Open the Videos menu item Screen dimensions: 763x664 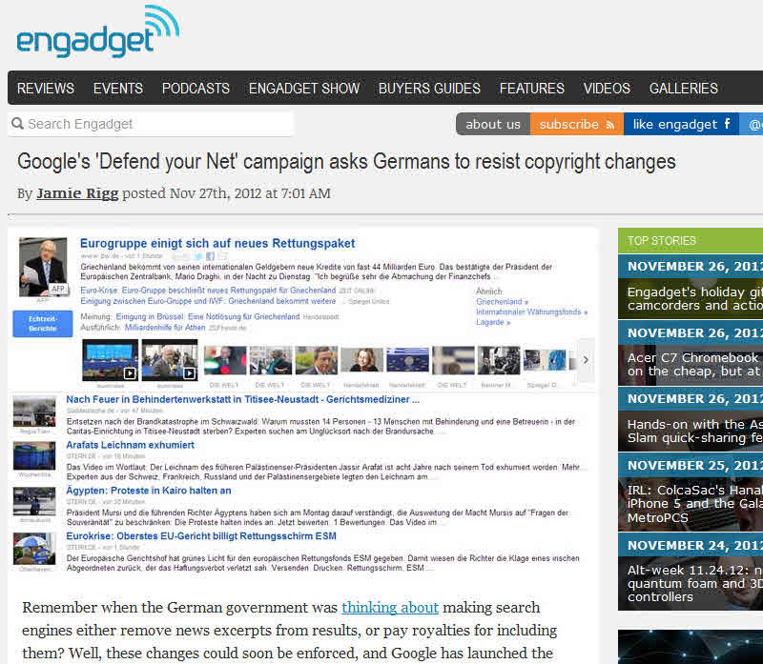point(607,89)
